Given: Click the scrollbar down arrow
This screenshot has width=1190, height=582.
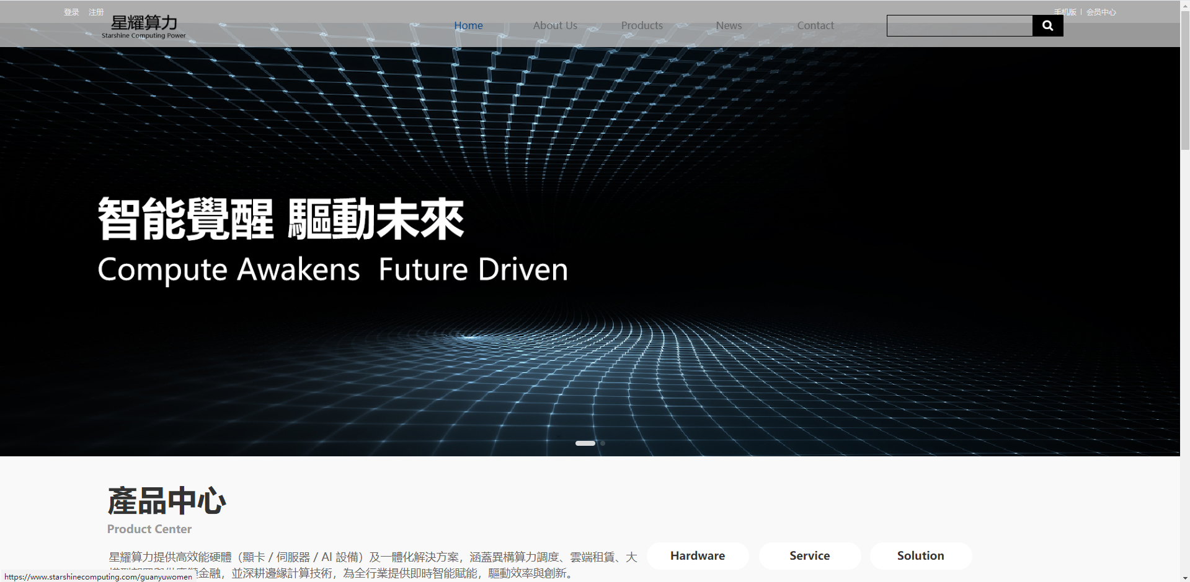Looking at the screenshot, I should 1185,578.
